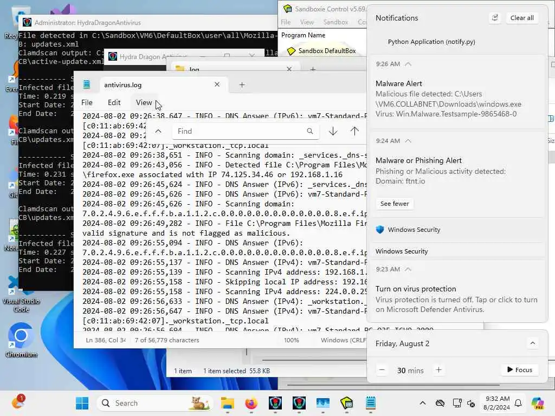Decrease focus session minutes
This screenshot has height=416, width=555.
click(382, 370)
